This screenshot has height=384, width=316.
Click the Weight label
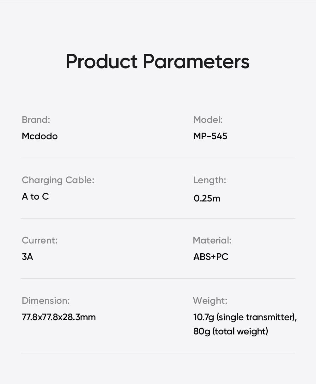210,301
